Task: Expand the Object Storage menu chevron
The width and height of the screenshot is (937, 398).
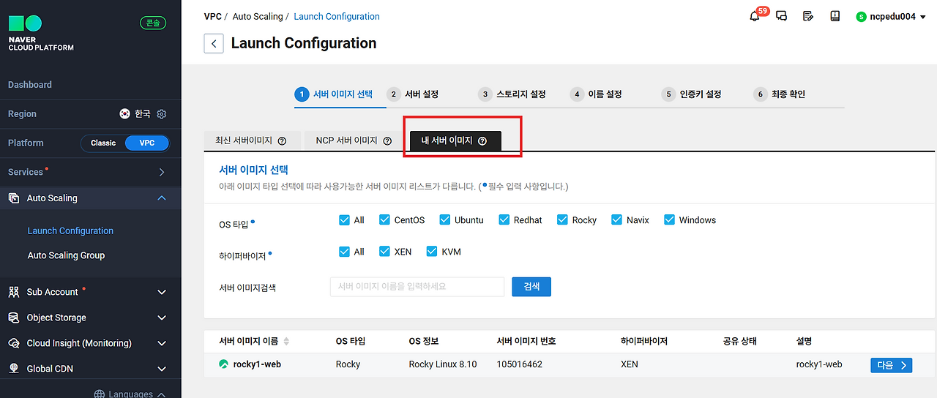Action: point(162,318)
